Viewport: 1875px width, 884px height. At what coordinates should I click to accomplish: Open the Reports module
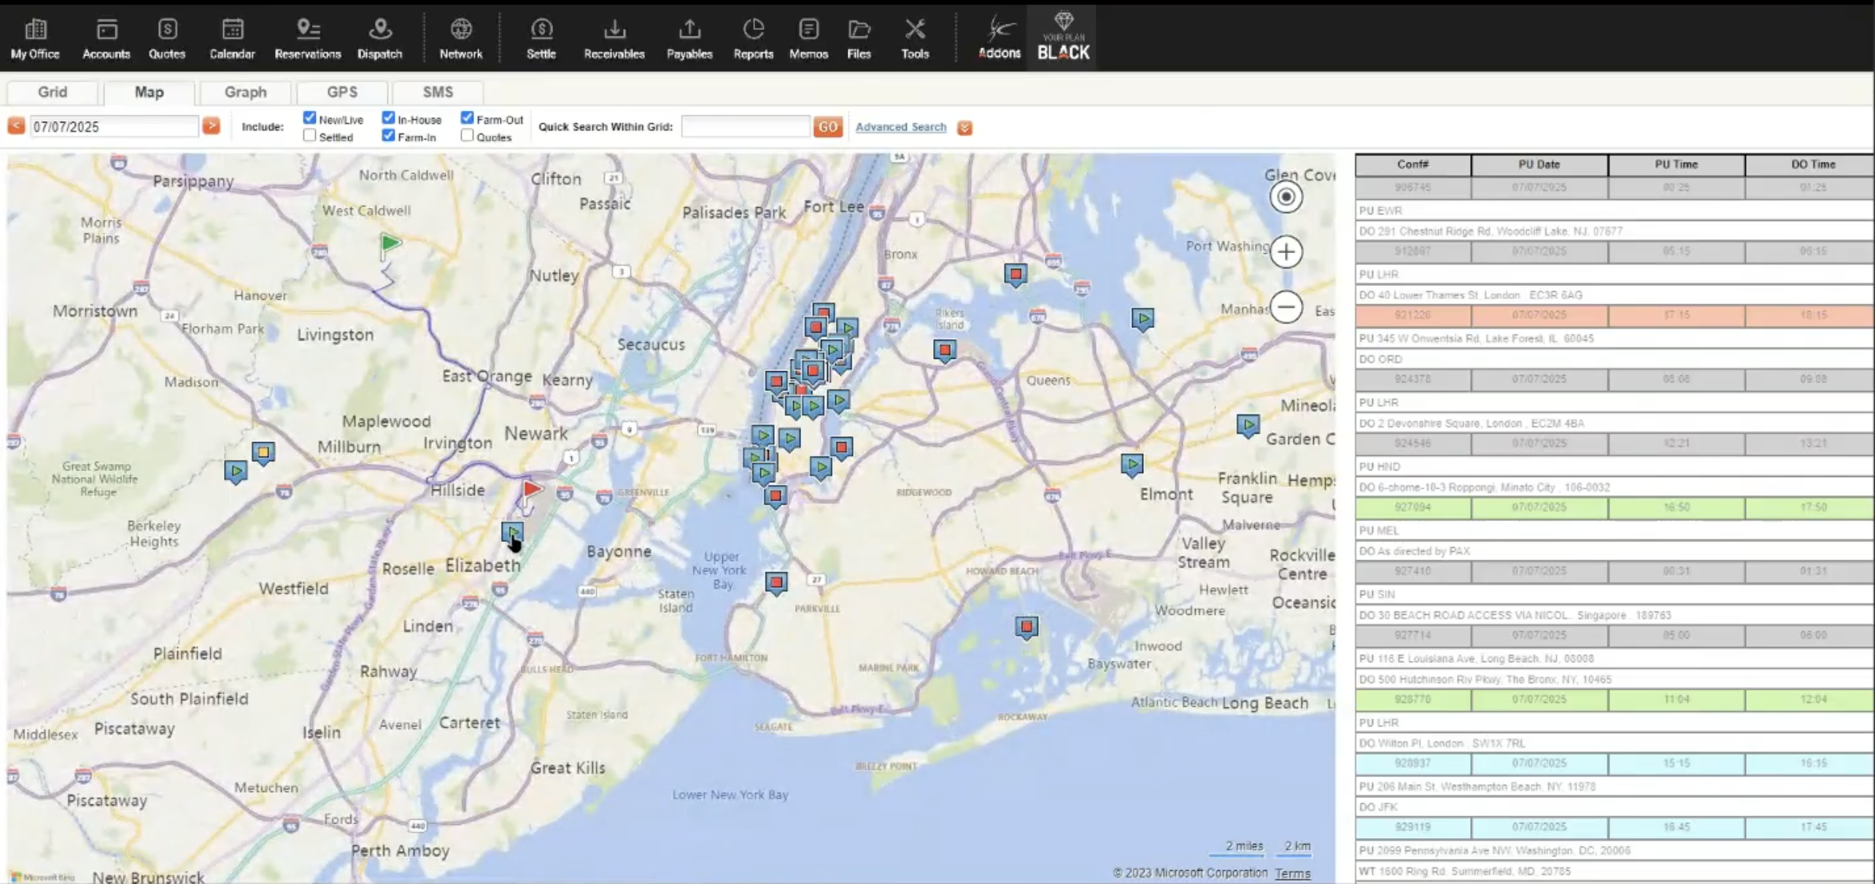click(753, 36)
